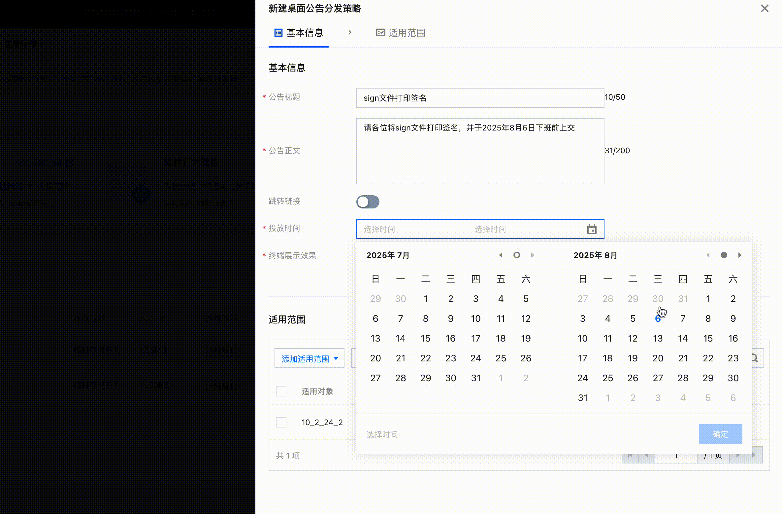Close the 新建桌面公告分发策略 panel
Image resolution: width=782 pixels, height=514 pixels.
point(765,8)
